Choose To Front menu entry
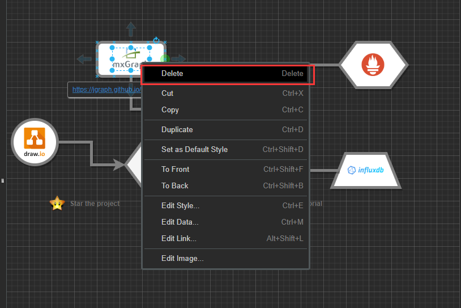This screenshot has height=308, width=461. click(226, 169)
